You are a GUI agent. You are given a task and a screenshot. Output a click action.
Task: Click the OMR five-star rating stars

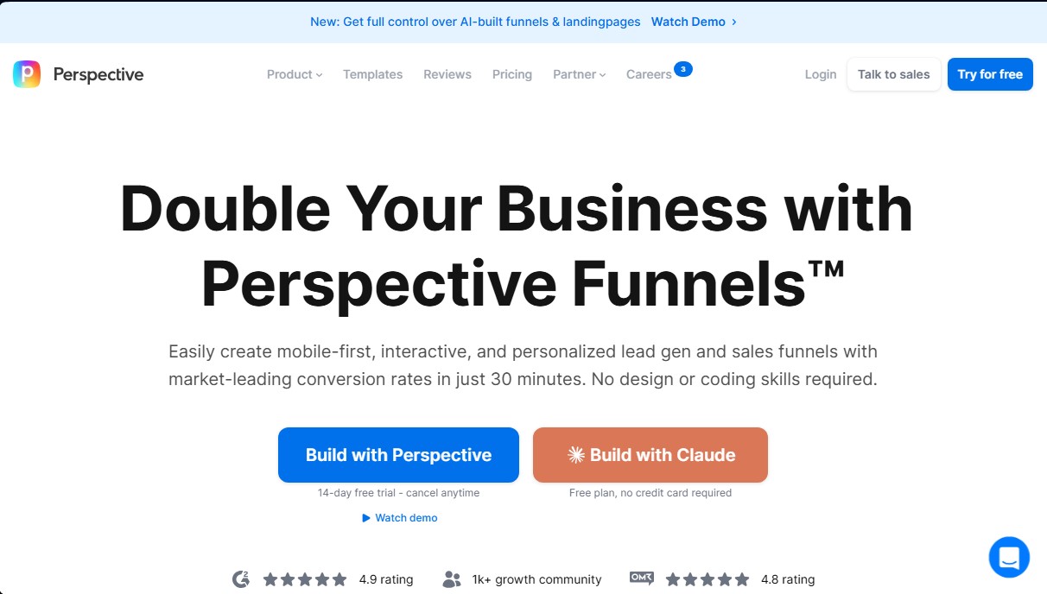tap(707, 579)
